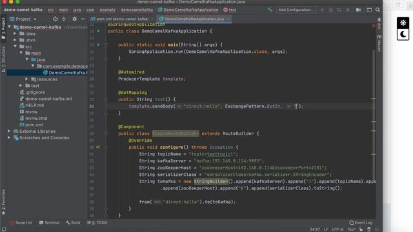Viewport: 413px width, 232px height.
Task: Open the Maven side panel
Action: coord(379,43)
